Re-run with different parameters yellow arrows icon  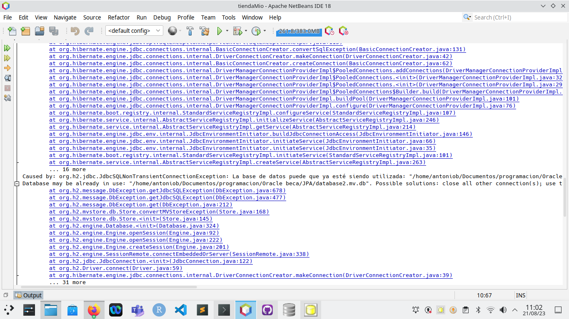(x=7, y=58)
